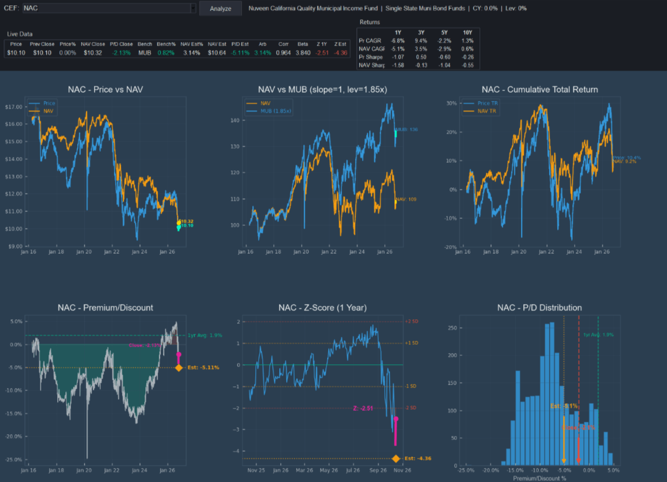Image resolution: width=667 pixels, height=482 pixels.
Task: Click the 'NAC - P/D Distribution' chart title
Action: (540, 308)
